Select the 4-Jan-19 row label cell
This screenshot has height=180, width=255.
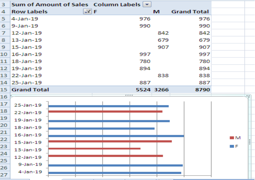click(52, 19)
